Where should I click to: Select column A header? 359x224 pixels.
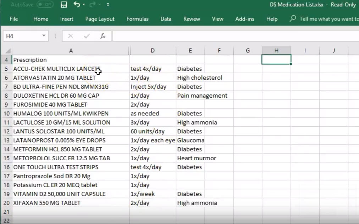coord(71,51)
